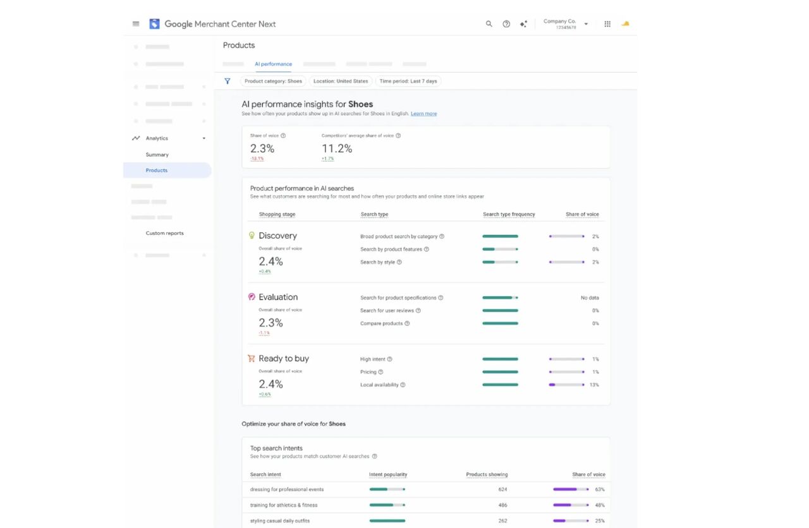Click info icon for Broad product search
Viewport: 809px width, 528px height.
442,236
